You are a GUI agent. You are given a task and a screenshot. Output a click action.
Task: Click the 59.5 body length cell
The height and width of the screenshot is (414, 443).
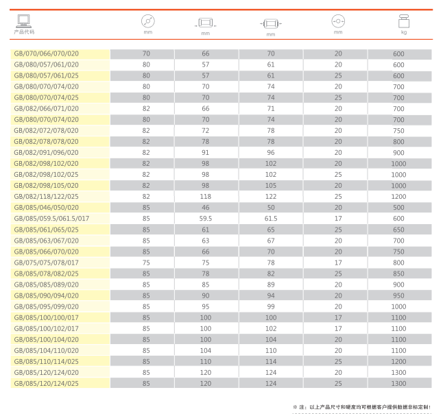[205, 218]
